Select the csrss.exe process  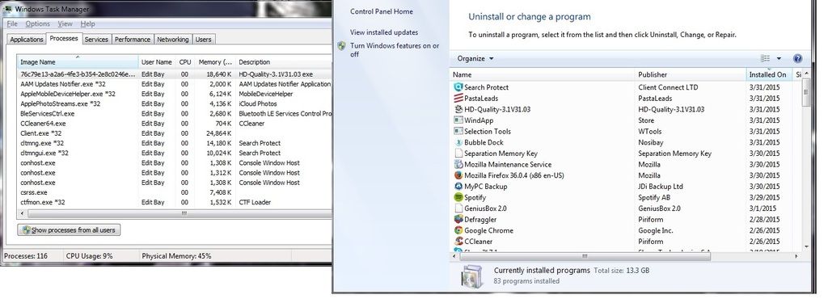click(x=175, y=192)
